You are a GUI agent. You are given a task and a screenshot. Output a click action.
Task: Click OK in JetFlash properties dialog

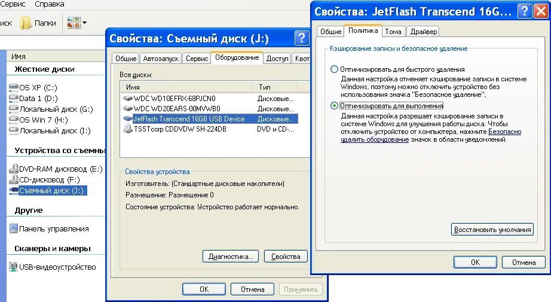(475, 263)
